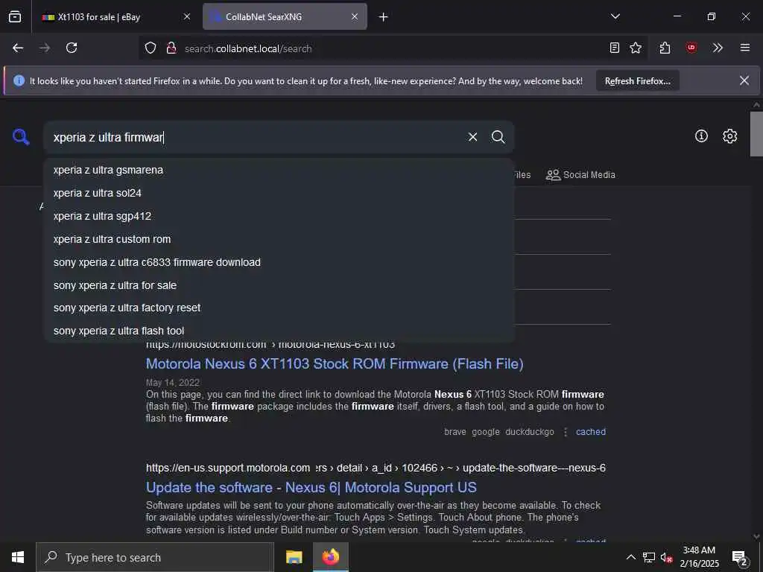This screenshot has width=763, height=572.
Task: Click inside the search query field
Action: 256,137
